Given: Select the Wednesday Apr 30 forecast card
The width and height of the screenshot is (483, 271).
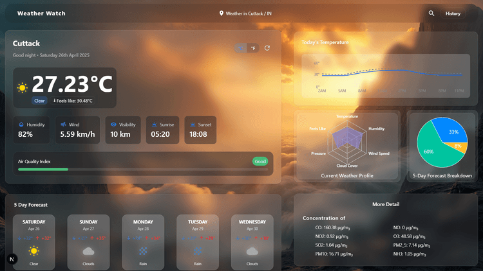Looking at the screenshot, I should click(x=252, y=242).
